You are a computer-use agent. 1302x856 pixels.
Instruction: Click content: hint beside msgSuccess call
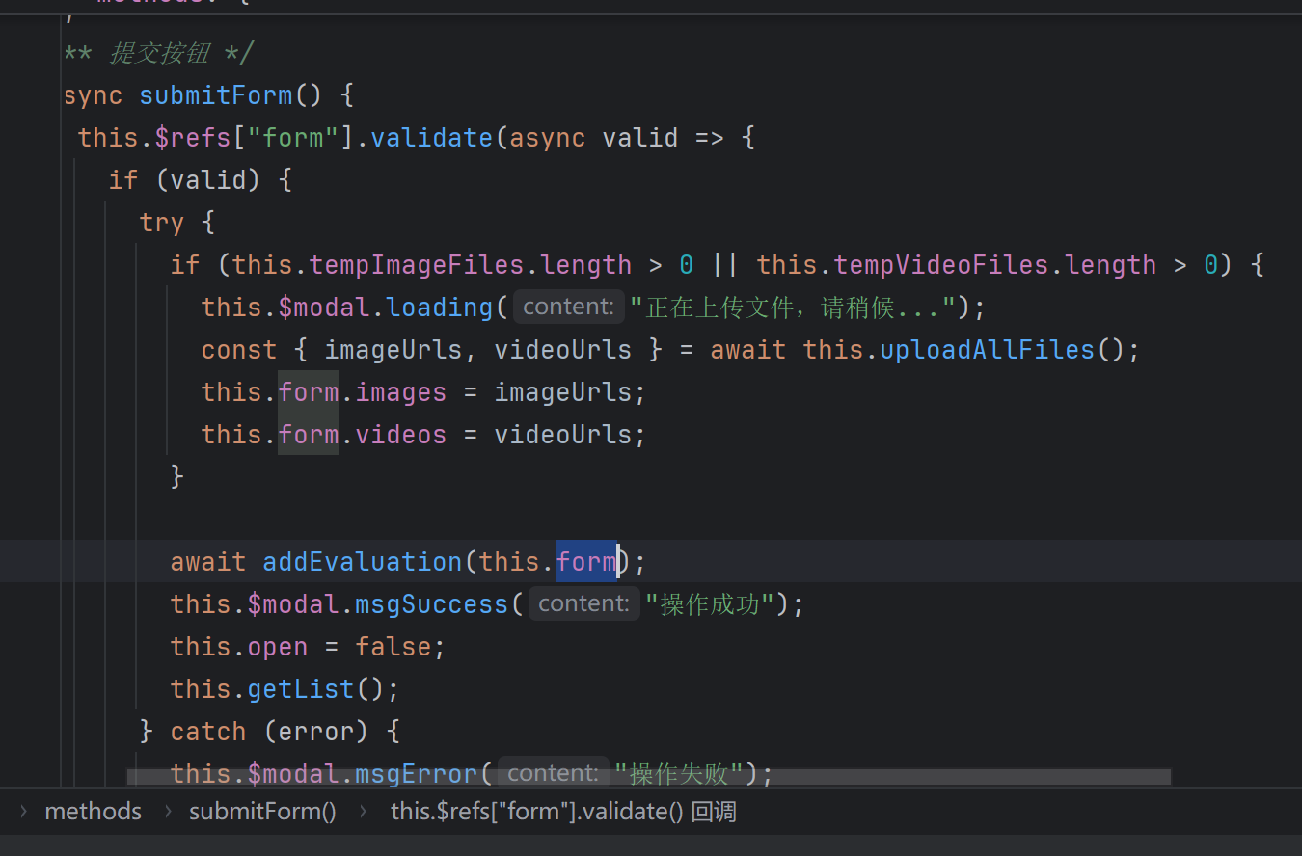[583, 603]
